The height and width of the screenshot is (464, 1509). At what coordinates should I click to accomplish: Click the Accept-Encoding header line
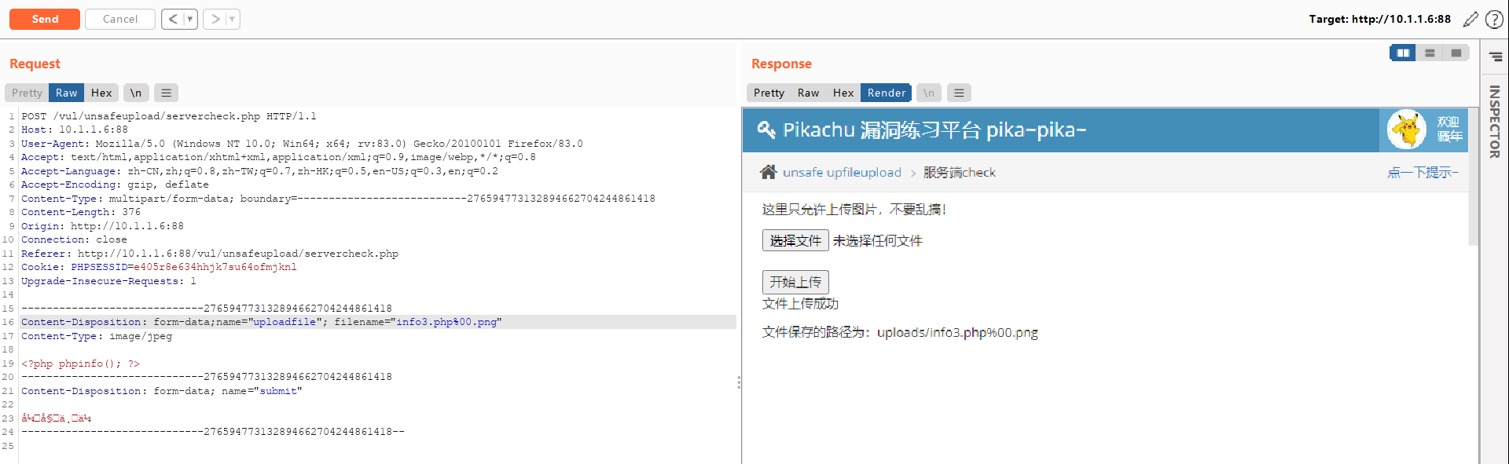coord(115,185)
